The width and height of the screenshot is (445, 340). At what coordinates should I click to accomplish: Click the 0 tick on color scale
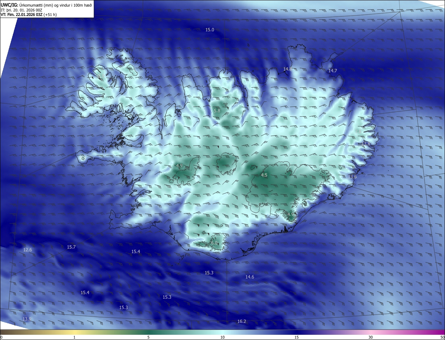point(1,337)
